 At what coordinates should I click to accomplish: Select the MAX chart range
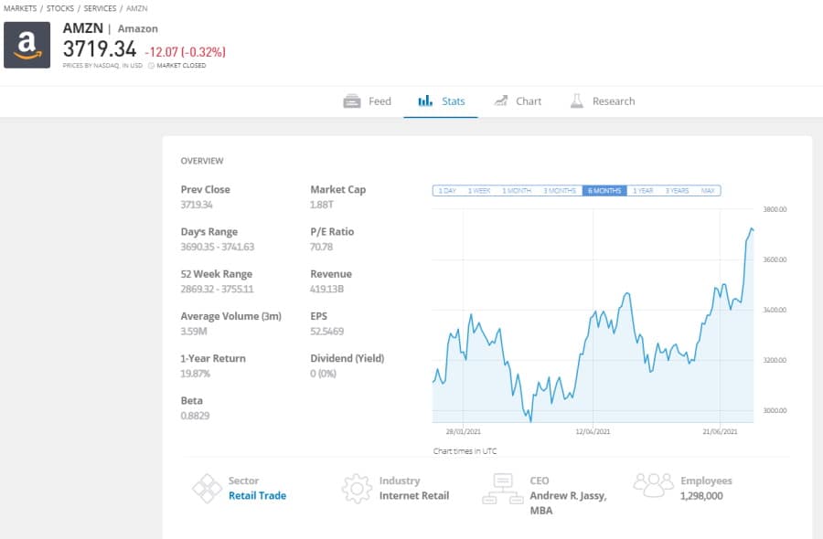pos(708,191)
